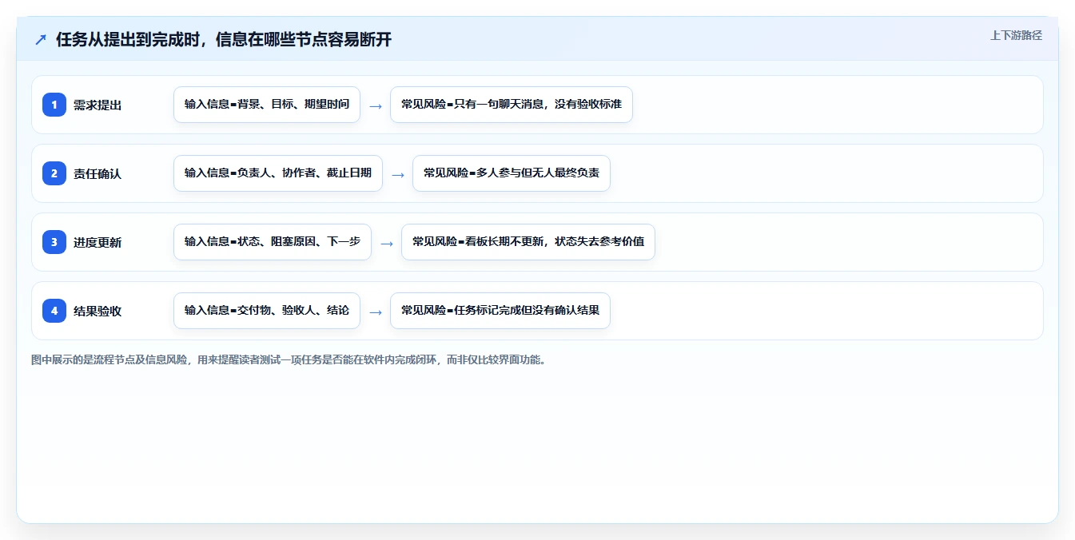
Task: Click the 上下游路径 label
Action: 1016,35
